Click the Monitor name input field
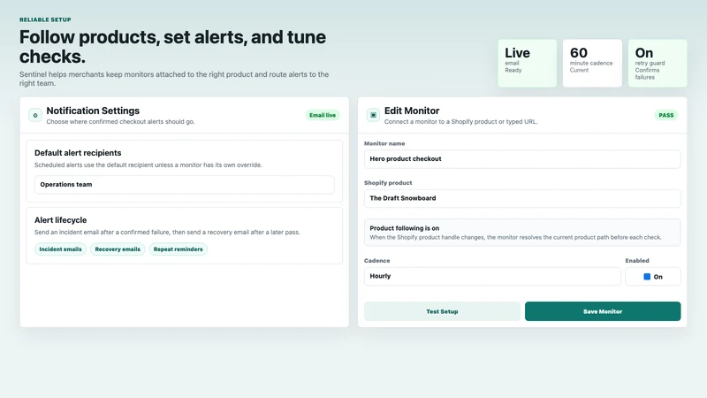This screenshot has height=398, width=707. tap(522, 159)
